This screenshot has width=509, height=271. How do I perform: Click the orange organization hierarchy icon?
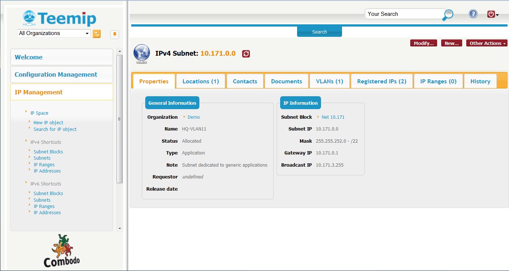click(x=97, y=34)
